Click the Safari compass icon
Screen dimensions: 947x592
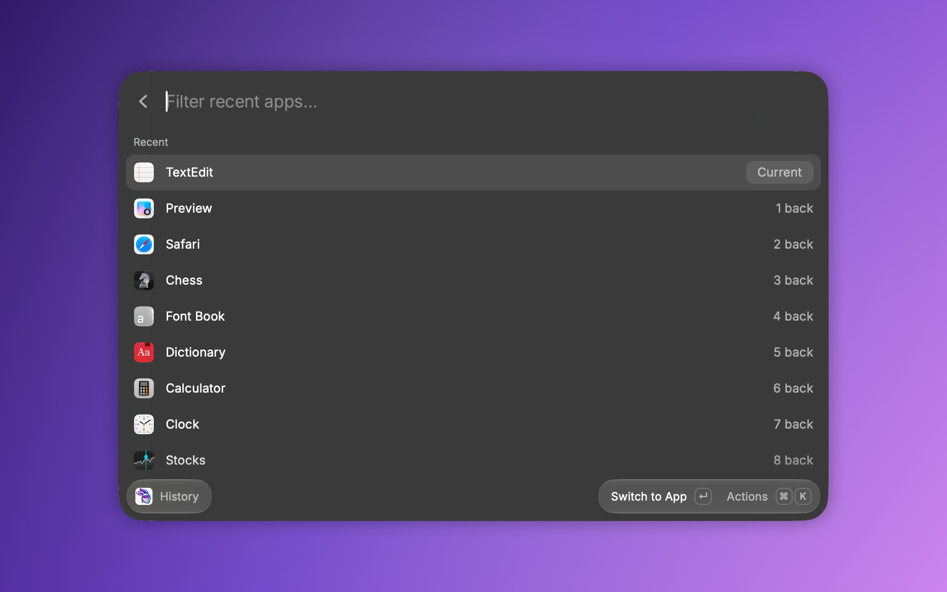pyautogui.click(x=144, y=244)
